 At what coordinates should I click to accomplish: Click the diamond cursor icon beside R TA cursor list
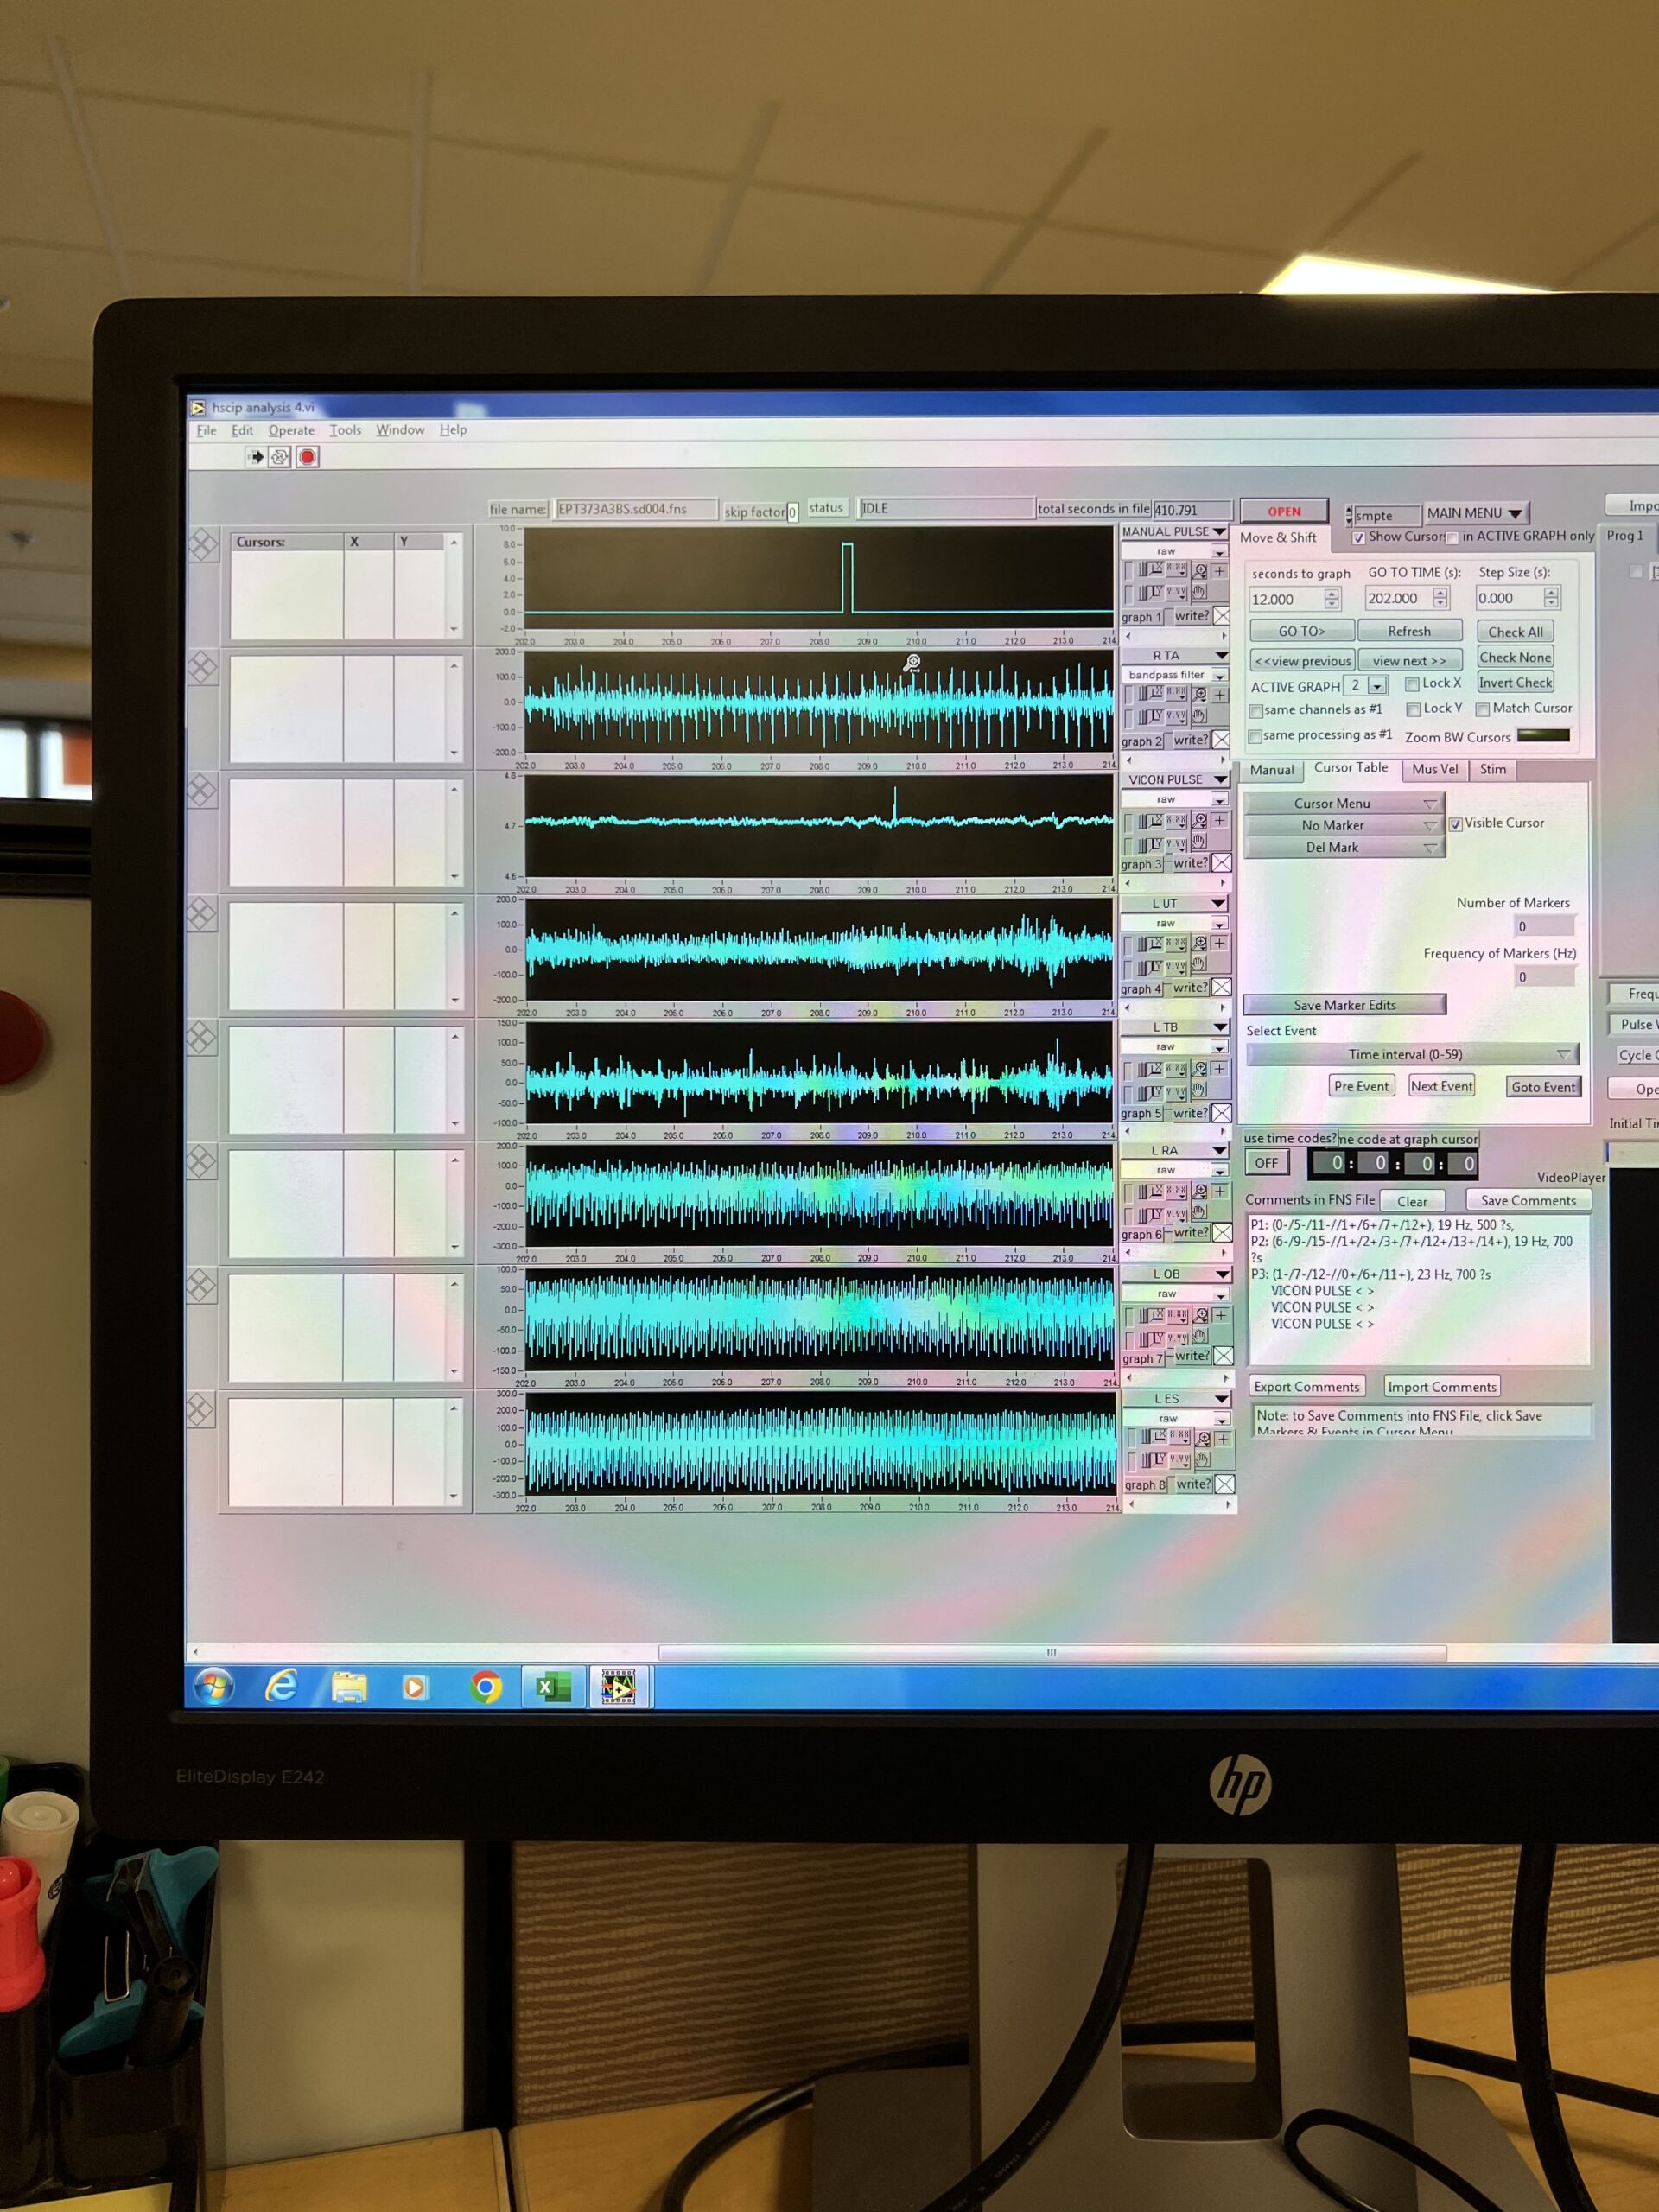203,668
